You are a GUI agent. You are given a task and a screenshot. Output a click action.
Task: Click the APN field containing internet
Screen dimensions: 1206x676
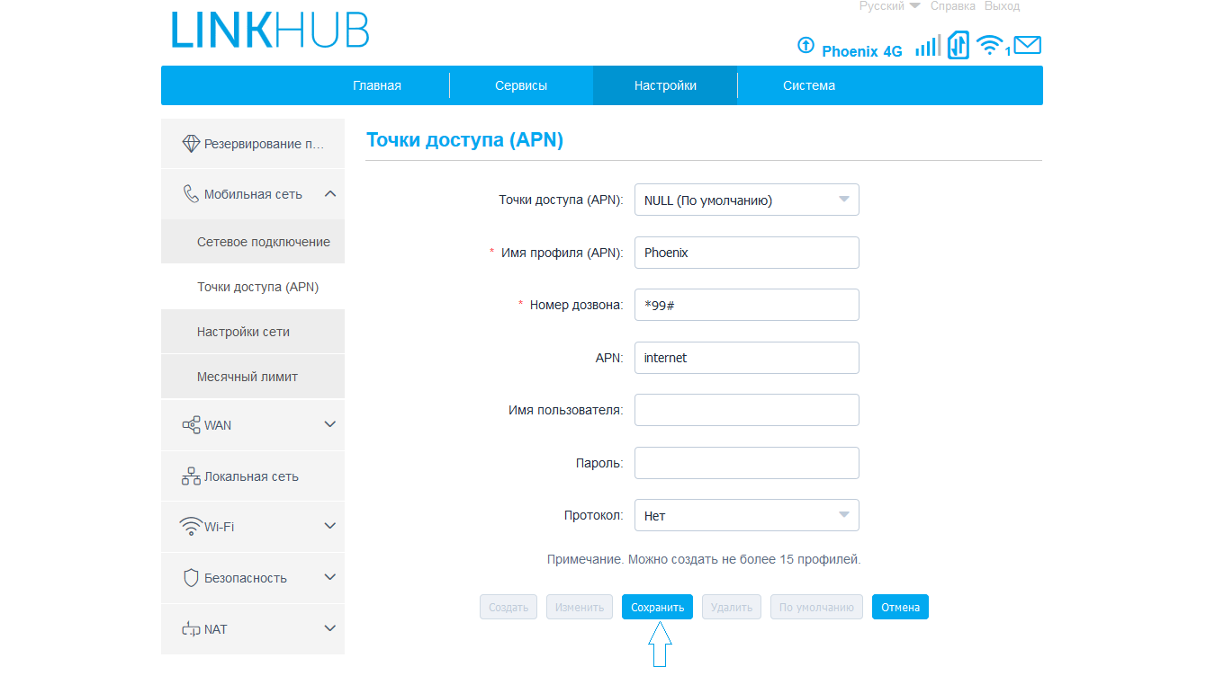click(x=747, y=358)
